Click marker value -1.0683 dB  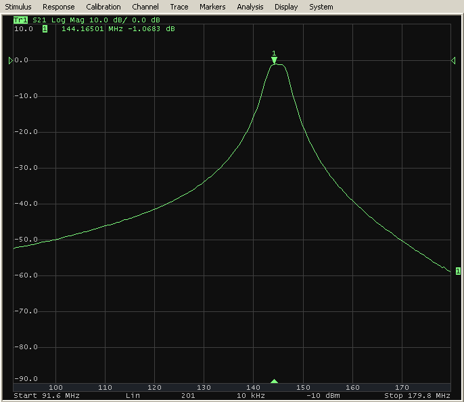pyautogui.click(x=152, y=29)
